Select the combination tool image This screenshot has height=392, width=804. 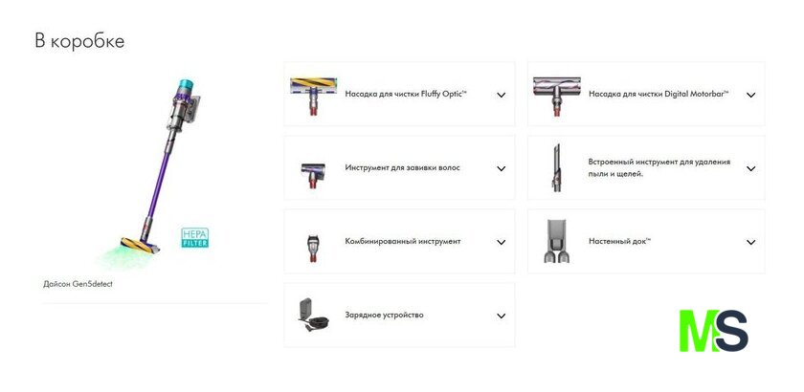[x=313, y=248]
